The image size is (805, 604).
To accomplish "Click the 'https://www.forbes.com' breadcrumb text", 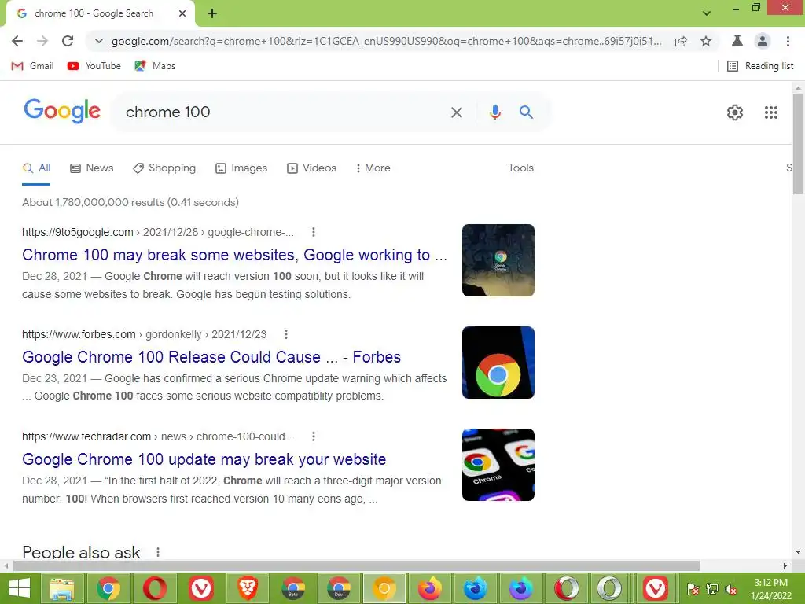I will 79,334.
